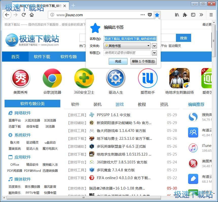Screen dimensions: 218x202
Task: Click the Google Chrome browser icon
Action: click(x=52, y=78)
